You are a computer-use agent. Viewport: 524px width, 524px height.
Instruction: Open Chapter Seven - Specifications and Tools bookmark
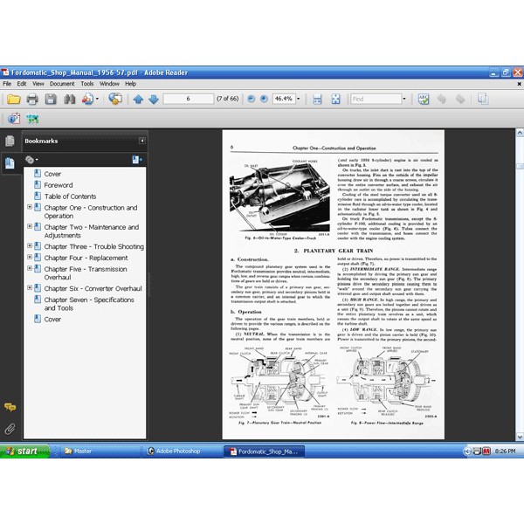pyautogui.click(x=89, y=304)
